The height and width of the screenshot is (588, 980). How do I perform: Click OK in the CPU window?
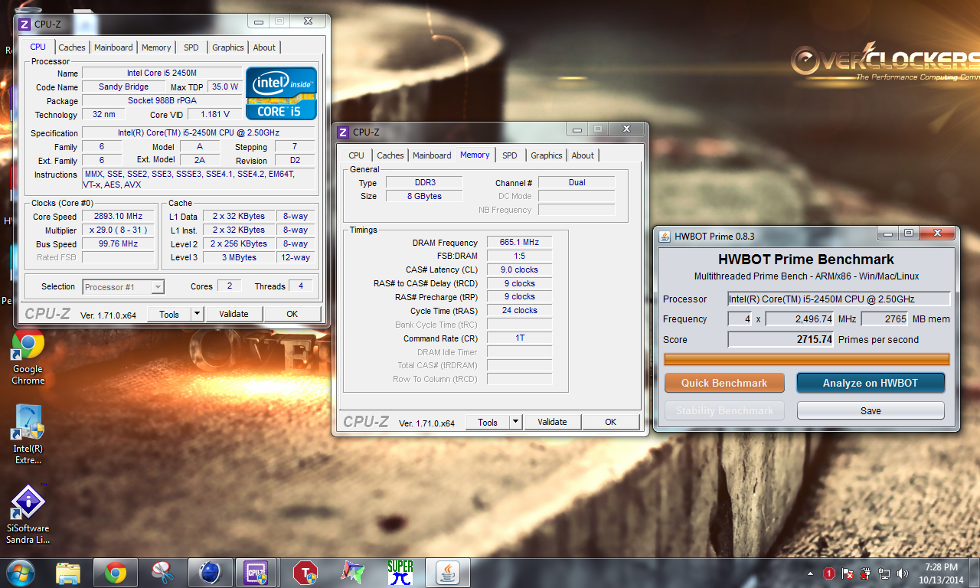pos(292,314)
